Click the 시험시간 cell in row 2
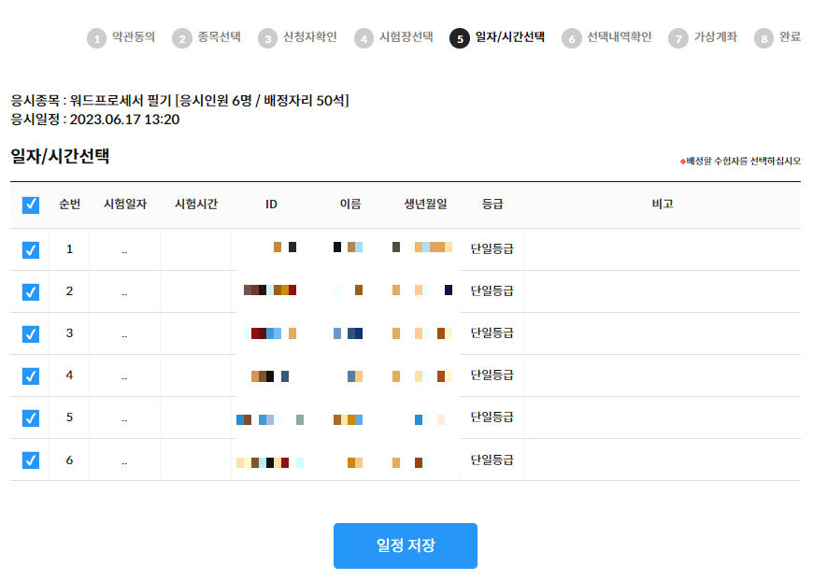The height and width of the screenshot is (580, 827). [x=195, y=291]
